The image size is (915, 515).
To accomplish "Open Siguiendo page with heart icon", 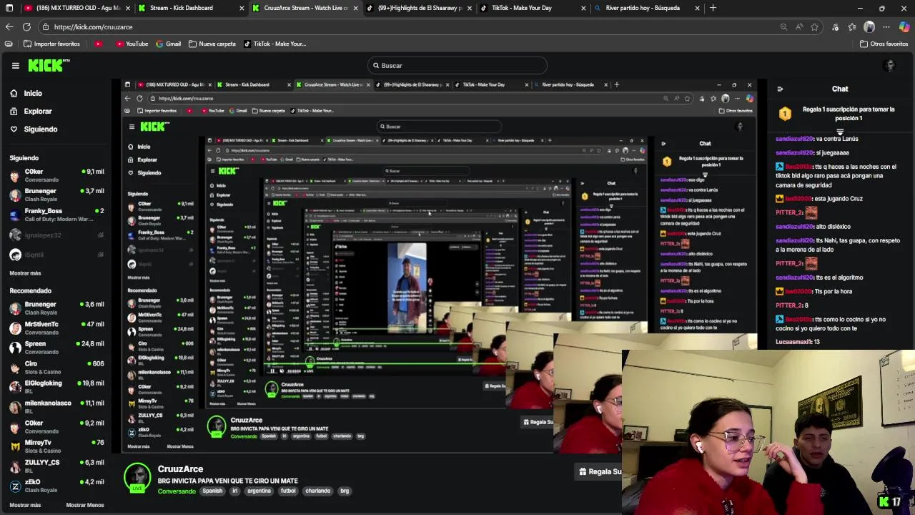I will tap(41, 129).
